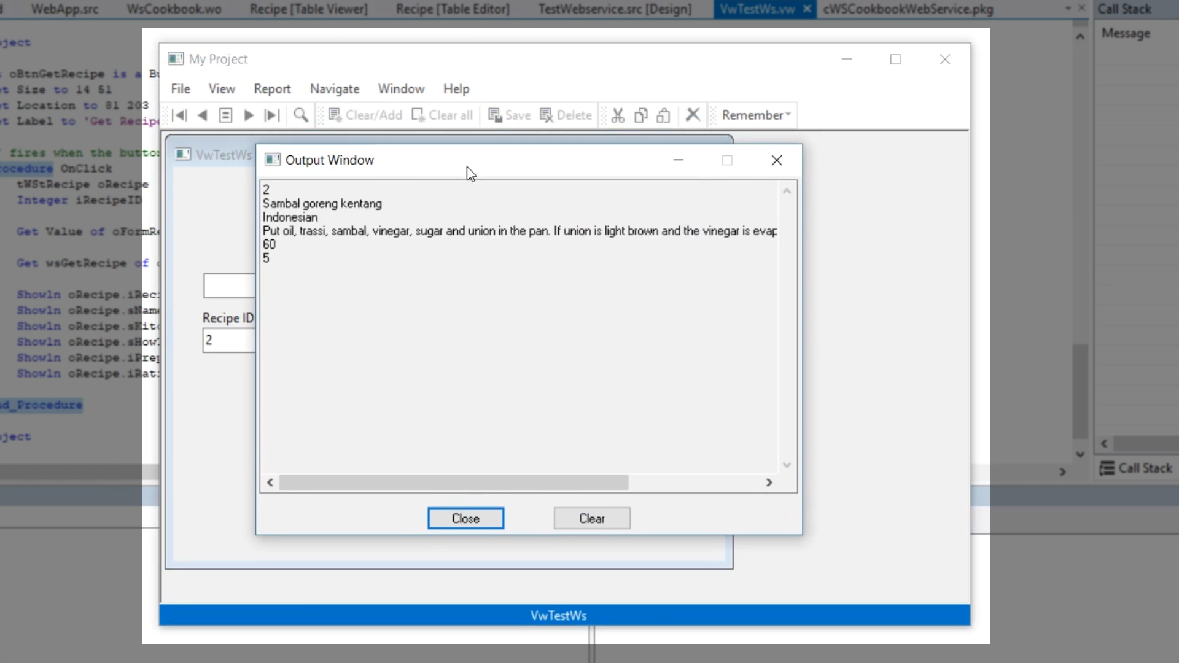Image resolution: width=1179 pixels, height=663 pixels.
Task: Click the previous record arrow
Action: tap(202, 115)
